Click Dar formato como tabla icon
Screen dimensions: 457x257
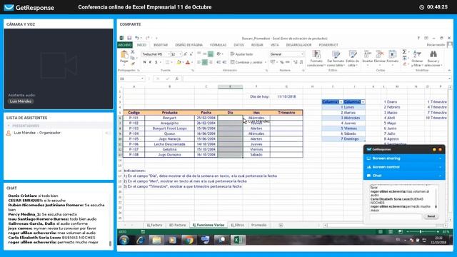click(x=336, y=54)
